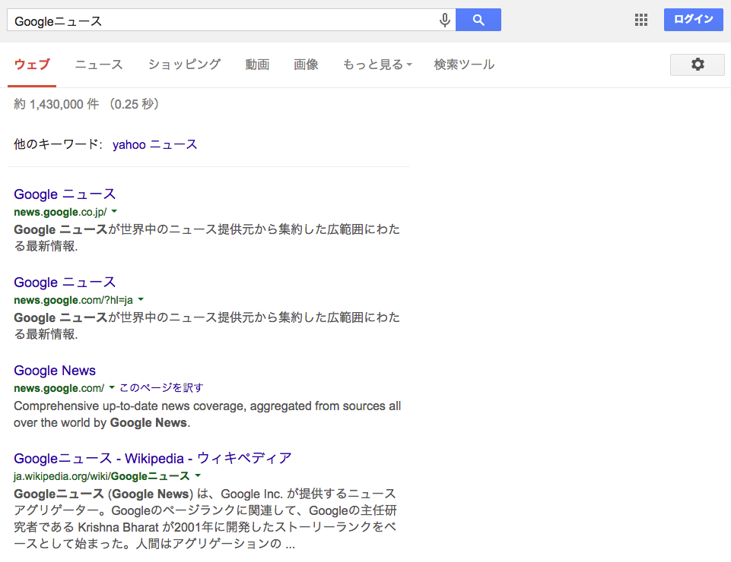This screenshot has width=731, height=562.
Task: Expand the もっと見る dropdown
Action: 377,65
